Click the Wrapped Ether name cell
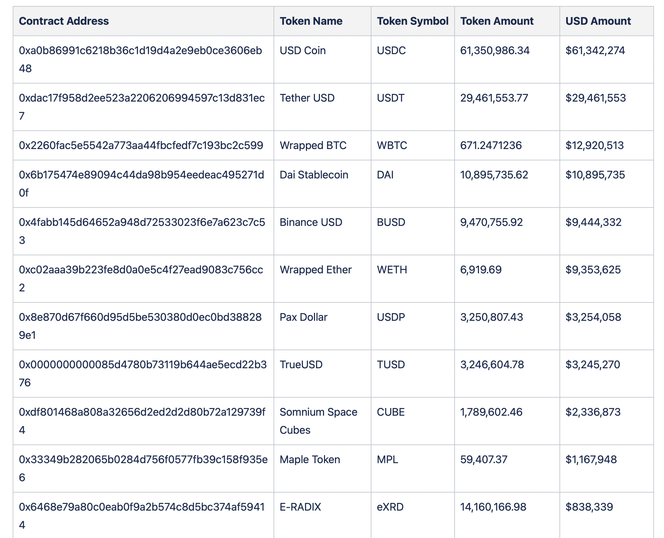The image size is (664, 538). pos(315,270)
